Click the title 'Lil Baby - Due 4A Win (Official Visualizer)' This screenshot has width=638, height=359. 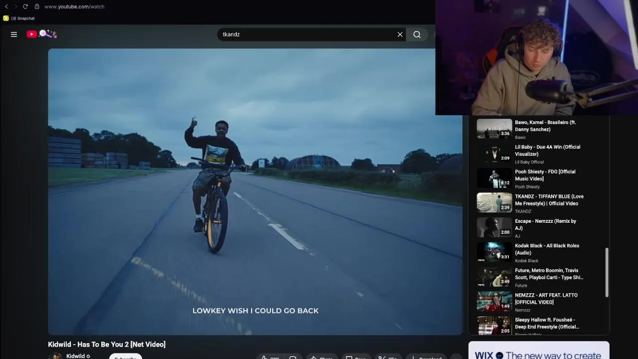[x=547, y=151]
